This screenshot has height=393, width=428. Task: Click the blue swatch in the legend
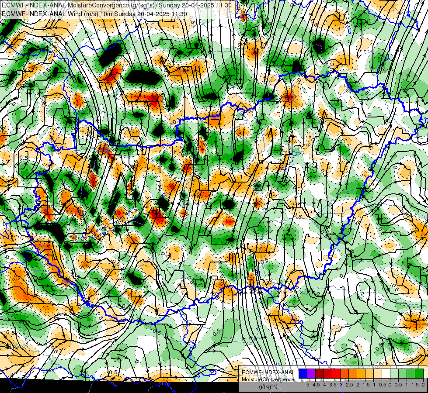point(303,373)
